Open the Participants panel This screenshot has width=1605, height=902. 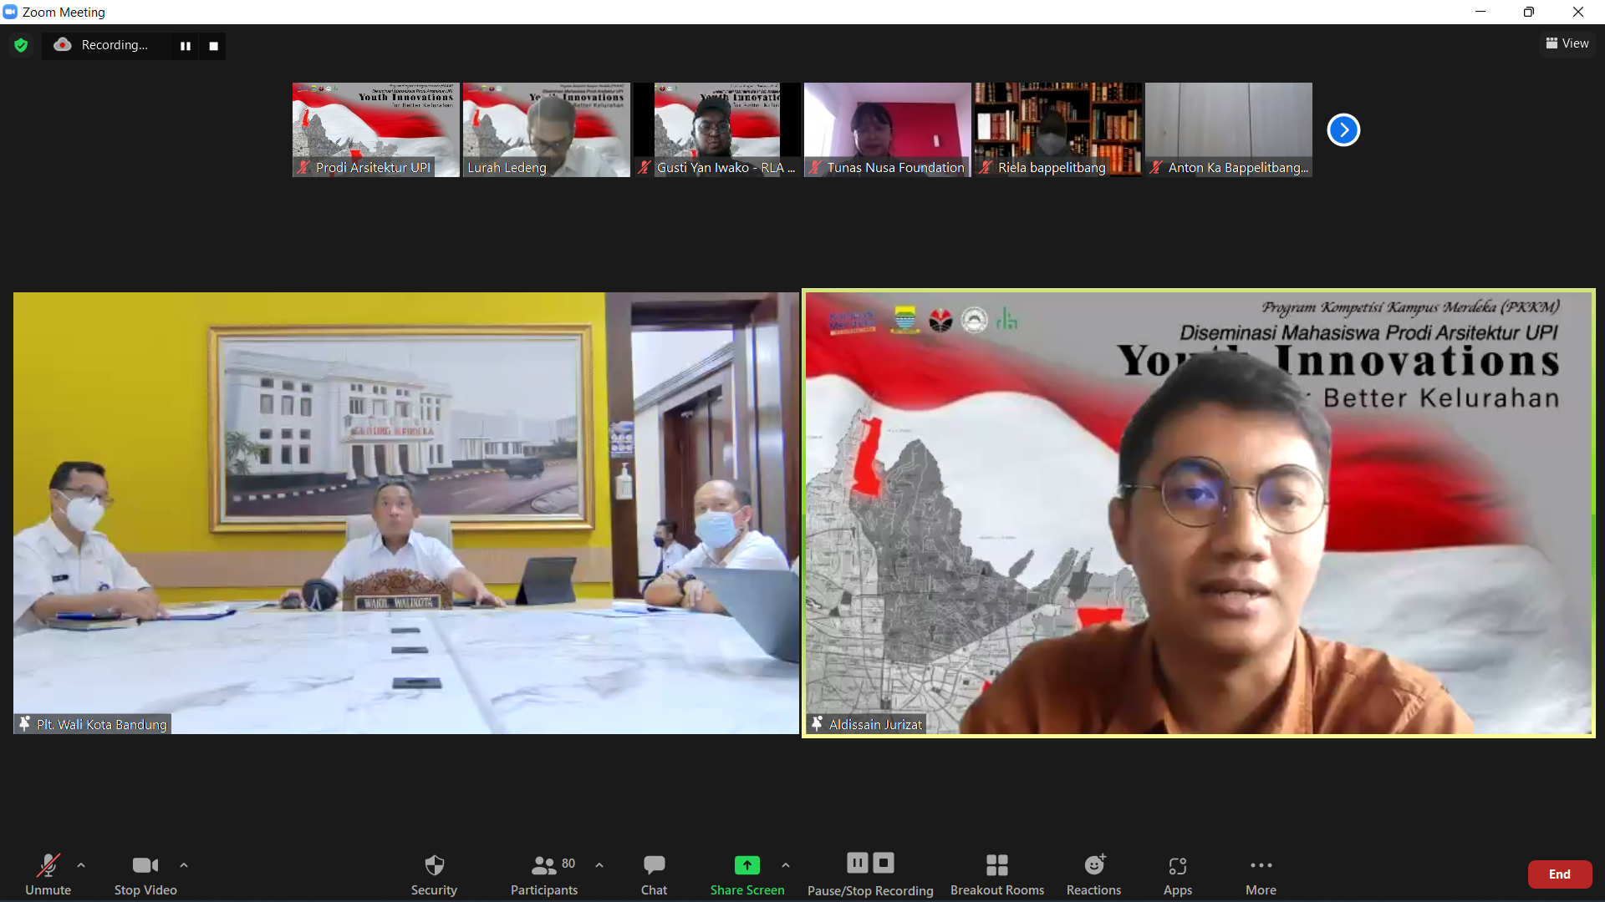544,874
